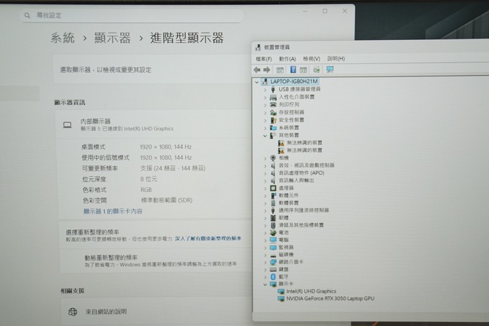This screenshot has height=326, width=489.
Task: Click the blue Help icon in toolbar
Action: (293, 70)
